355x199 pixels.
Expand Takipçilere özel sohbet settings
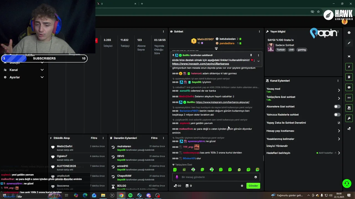(x=339, y=98)
